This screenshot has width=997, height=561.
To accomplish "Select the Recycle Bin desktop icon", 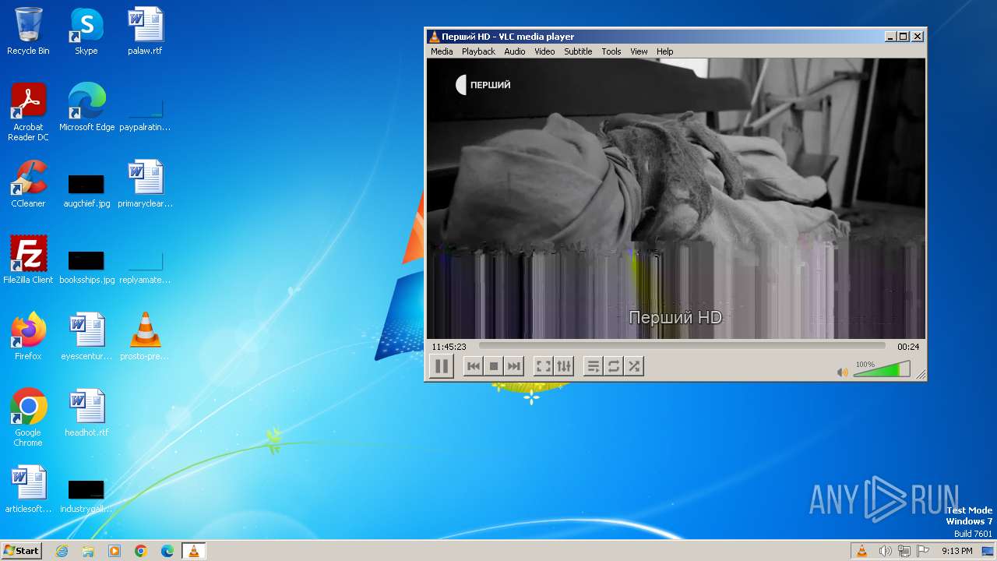I will (28, 31).
